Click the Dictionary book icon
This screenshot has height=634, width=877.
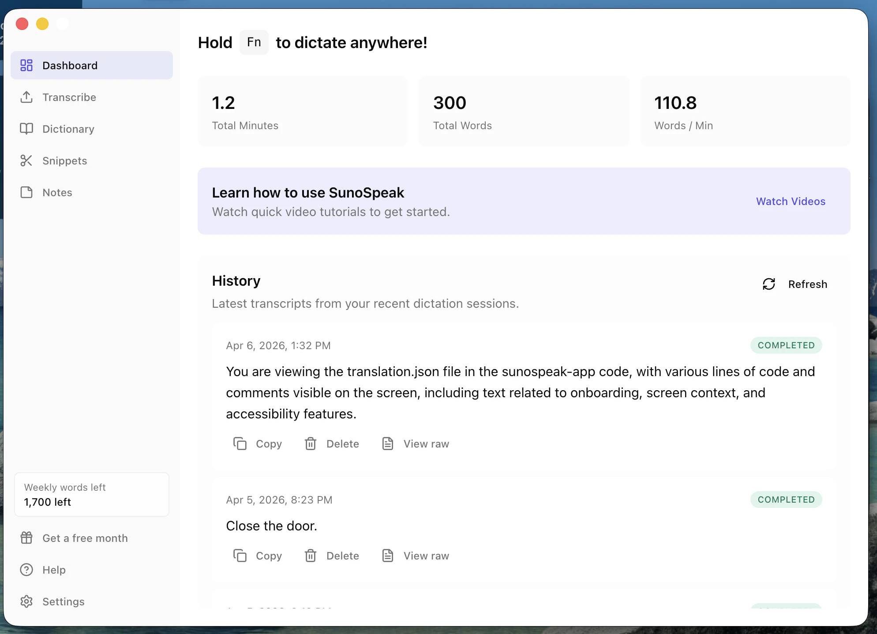coord(26,129)
